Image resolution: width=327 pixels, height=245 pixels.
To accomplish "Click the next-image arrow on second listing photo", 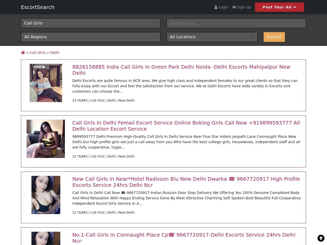I will point(63,139).
